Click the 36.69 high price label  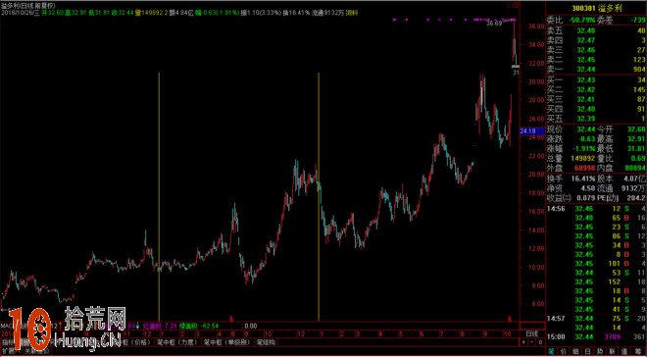494,24
